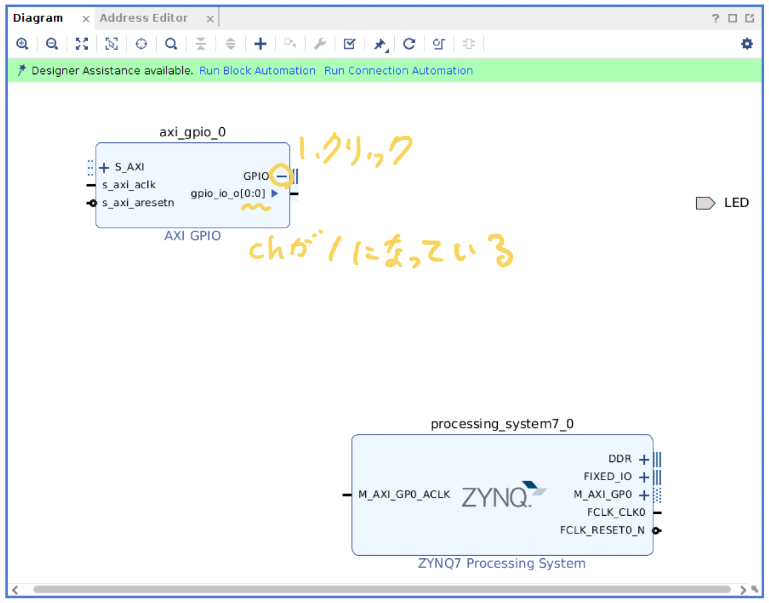769x603 pixels.
Task: Click the AXI GPIO block label
Action: coord(193,236)
